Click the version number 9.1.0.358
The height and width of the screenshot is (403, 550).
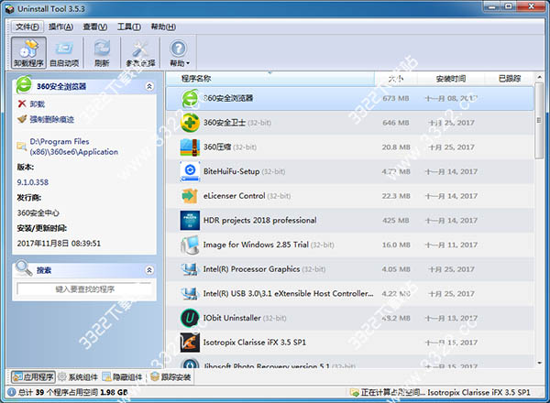[x=33, y=182]
